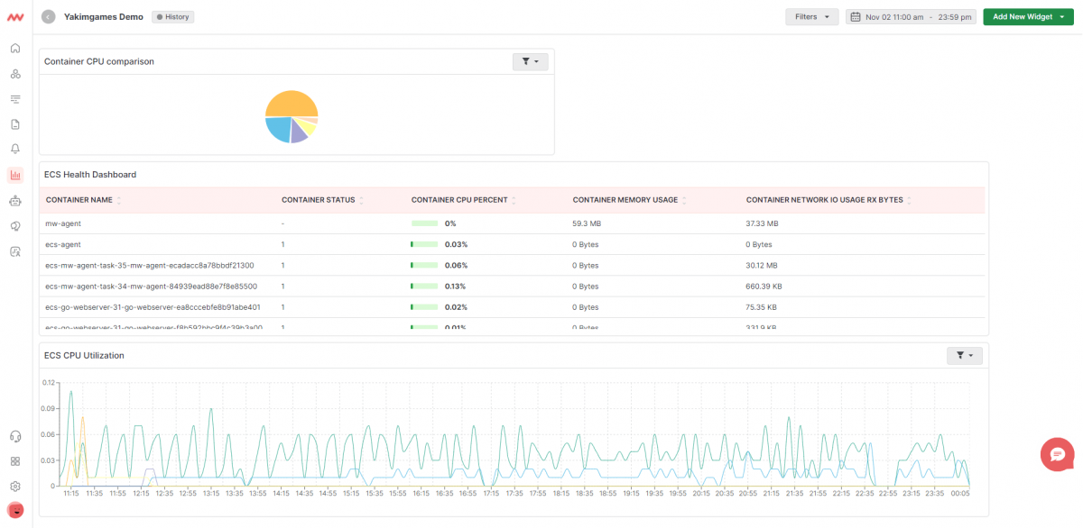
Task: Open the Nov 02 date range picker
Action: pyautogui.click(x=911, y=17)
